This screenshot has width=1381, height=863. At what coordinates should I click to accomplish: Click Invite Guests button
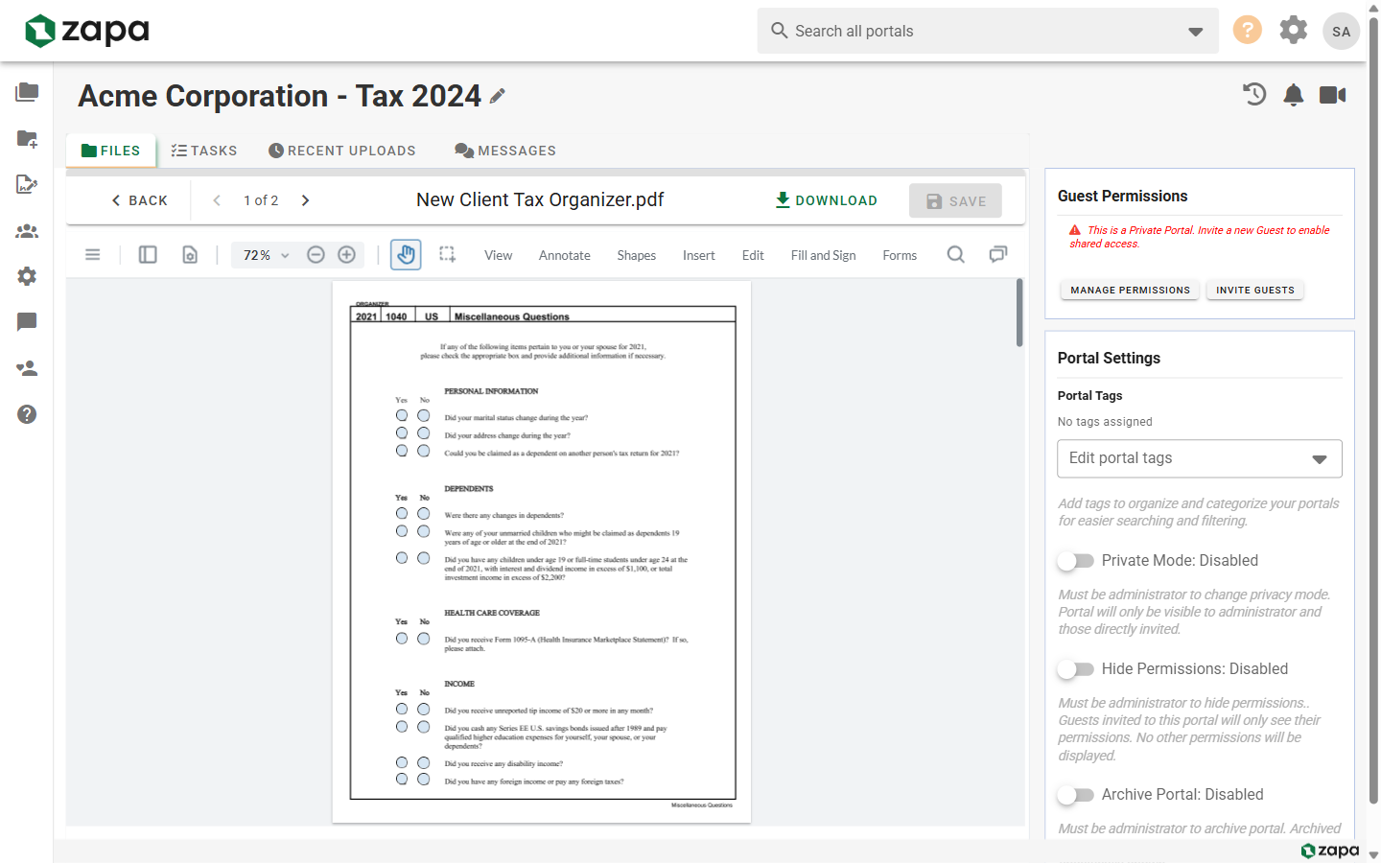coord(1255,290)
